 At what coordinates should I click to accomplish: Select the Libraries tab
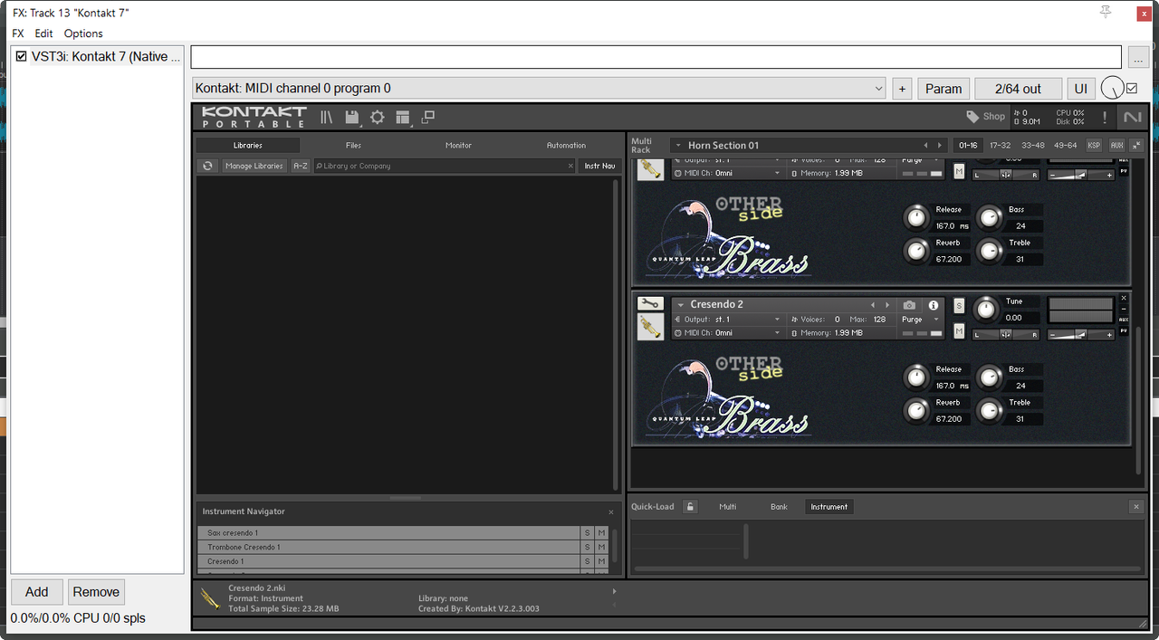pyautogui.click(x=248, y=145)
